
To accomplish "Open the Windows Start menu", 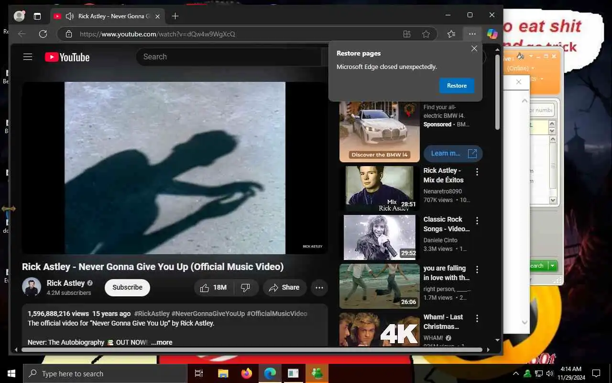I will 11,373.
